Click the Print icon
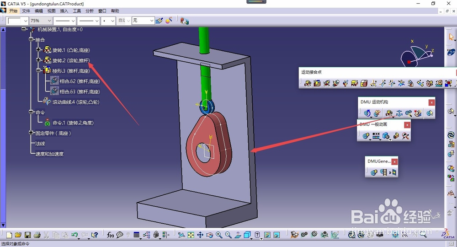The width and height of the screenshot is (457, 247). point(37,235)
